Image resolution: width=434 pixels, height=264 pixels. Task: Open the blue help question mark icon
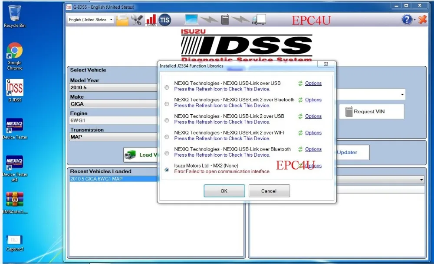coord(407,19)
